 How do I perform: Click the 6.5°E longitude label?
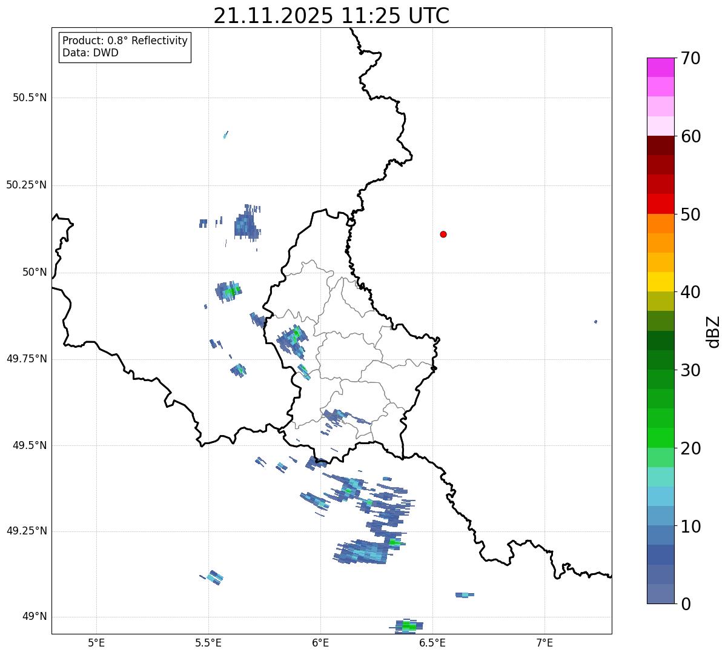click(x=432, y=642)
